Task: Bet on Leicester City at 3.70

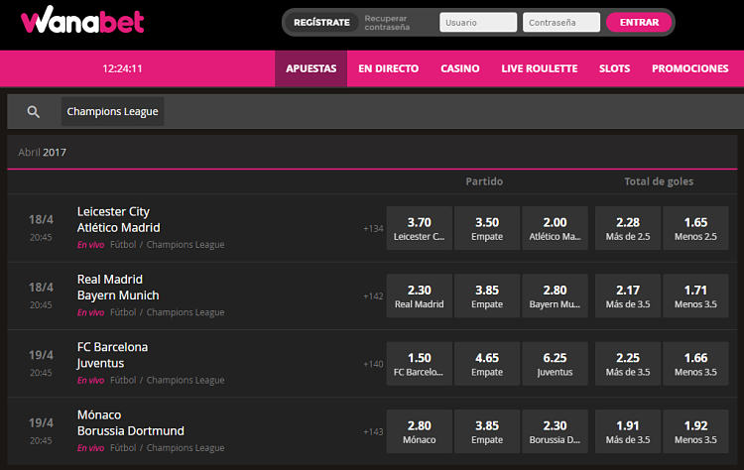Action: tap(420, 228)
